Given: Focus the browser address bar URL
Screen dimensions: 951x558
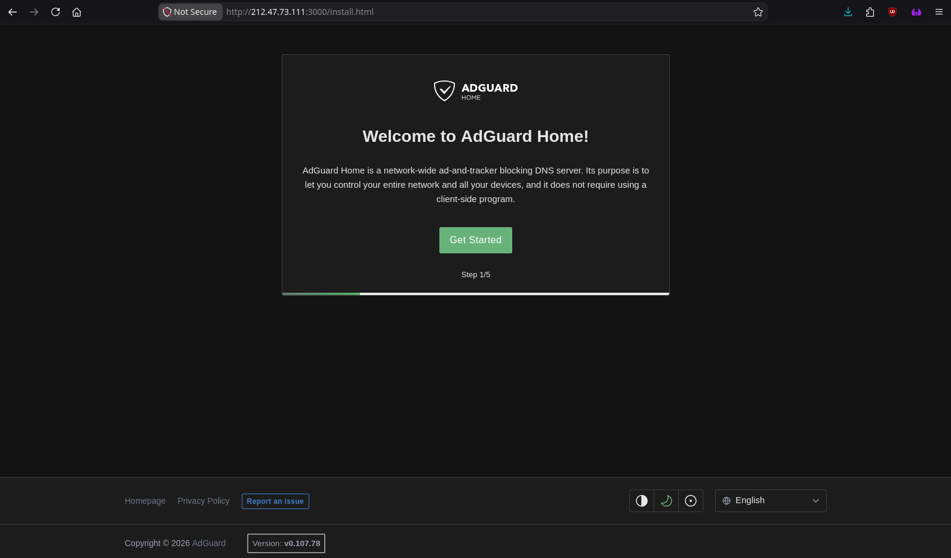Looking at the screenshot, I should (x=300, y=12).
